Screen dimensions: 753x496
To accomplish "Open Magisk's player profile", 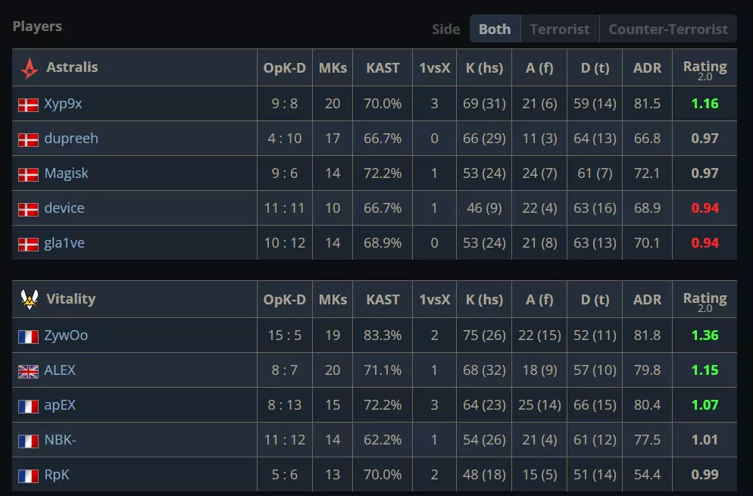I will pyautogui.click(x=66, y=173).
